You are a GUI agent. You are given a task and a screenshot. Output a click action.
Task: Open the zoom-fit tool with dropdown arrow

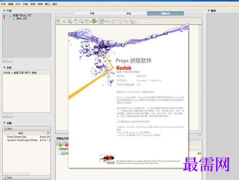click(x=87, y=21)
